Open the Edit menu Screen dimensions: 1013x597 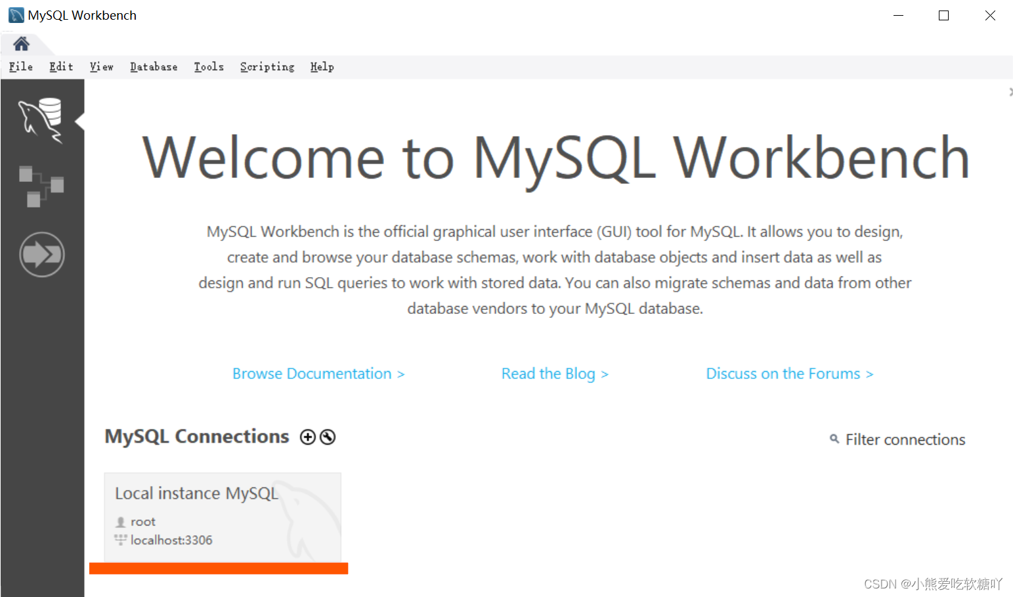[61, 67]
